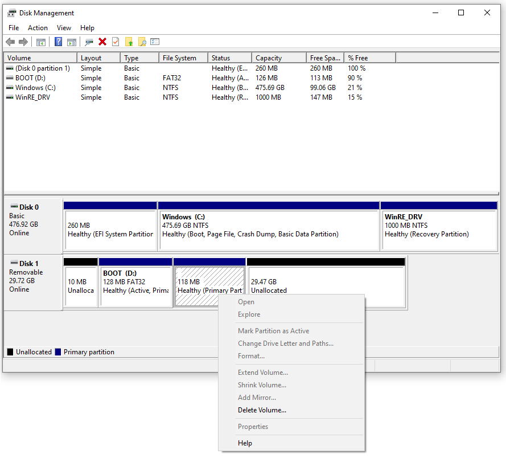This screenshot has height=458, width=506.
Task: Select the 260 MB EFI System Partition block
Action: [x=110, y=226]
